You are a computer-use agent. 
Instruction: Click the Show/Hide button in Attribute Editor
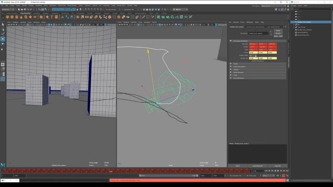point(278,36)
